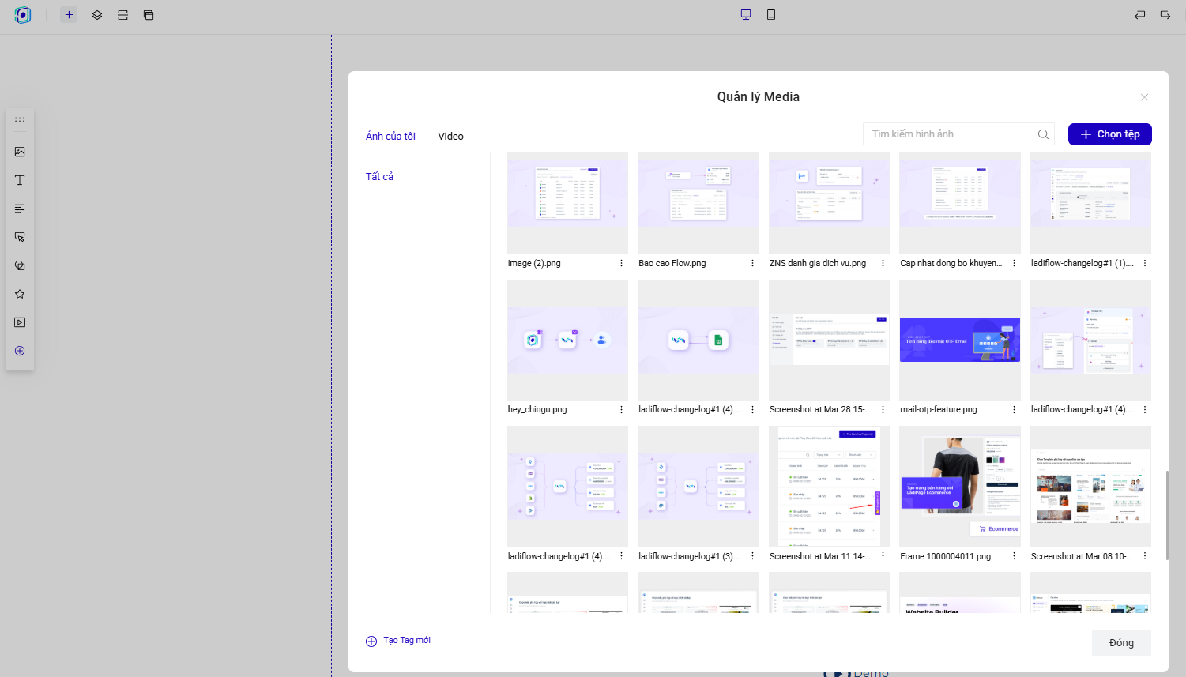Image resolution: width=1186 pixels, height=677 pixels.
Task: Open options menu for Bao cao Flow.png
Action: 752,263
